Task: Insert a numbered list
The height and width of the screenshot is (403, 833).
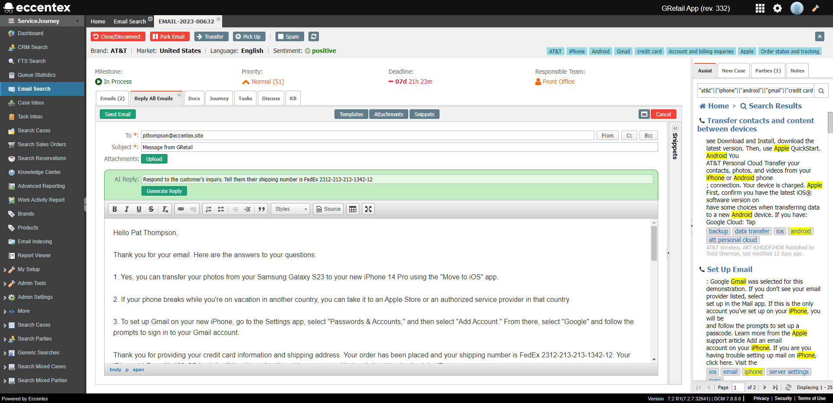Action: pos(209,209)
